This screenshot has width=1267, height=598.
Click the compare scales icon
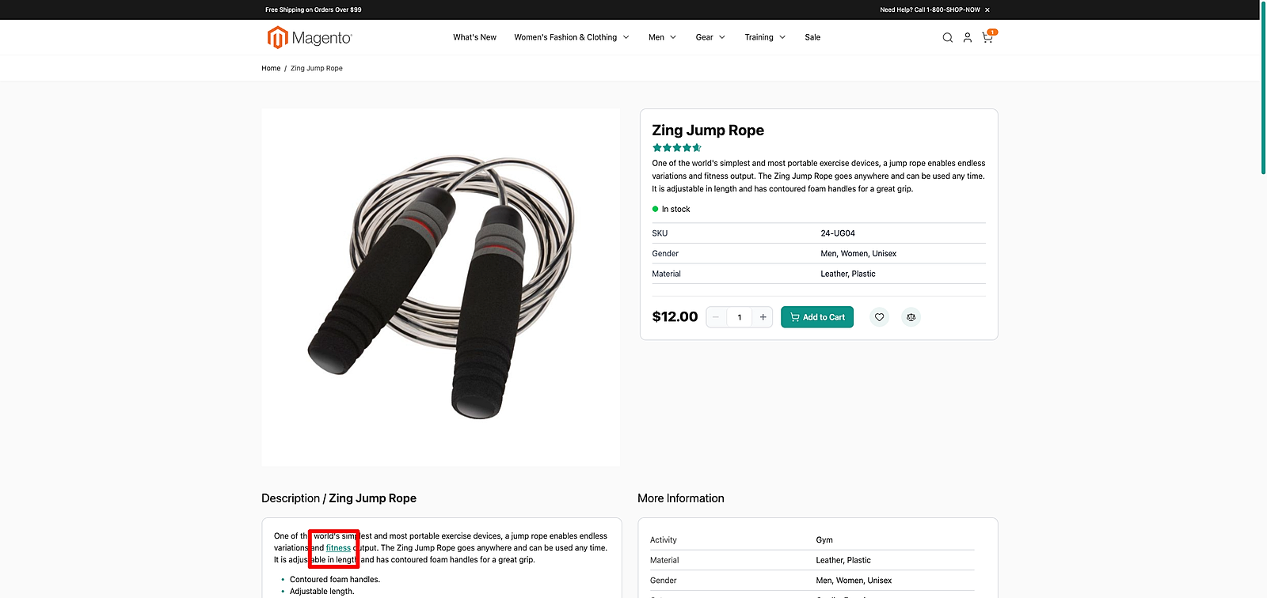click(x=911, y=317)
